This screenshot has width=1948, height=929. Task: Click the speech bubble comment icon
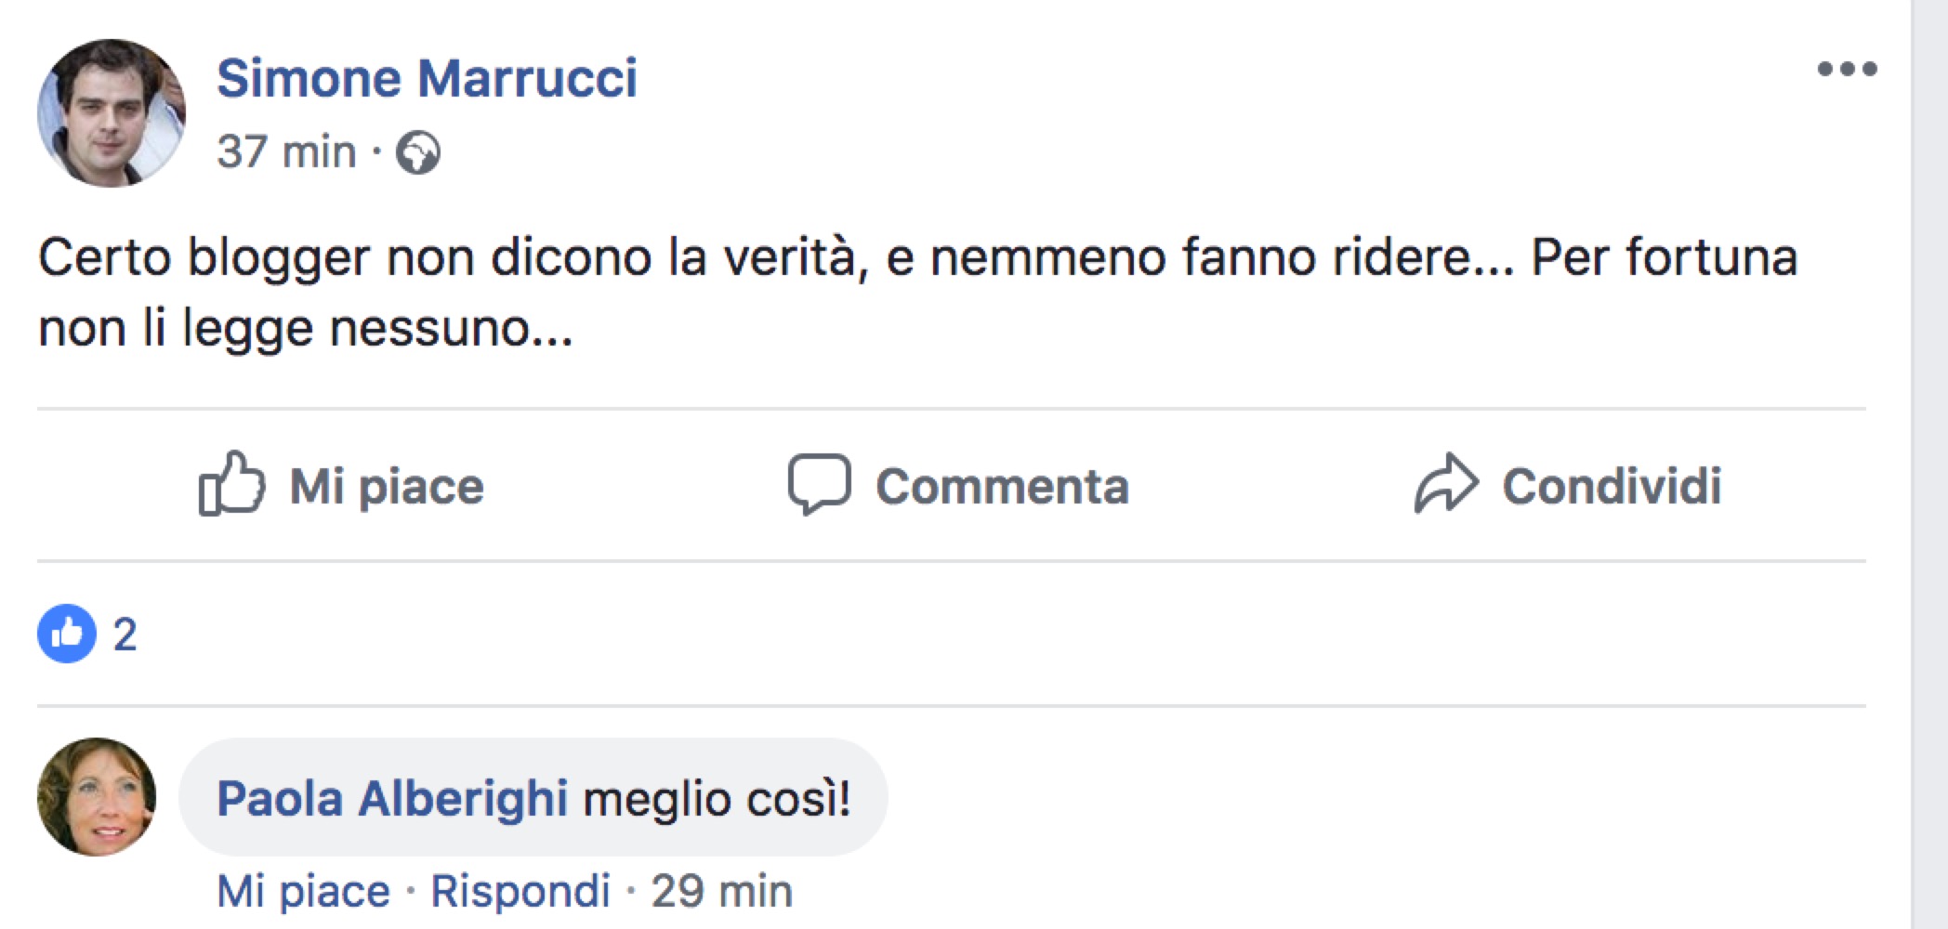pos(819,484)
